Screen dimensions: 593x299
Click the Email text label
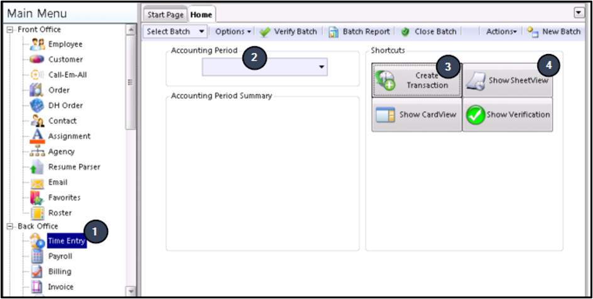click(58, 182)
